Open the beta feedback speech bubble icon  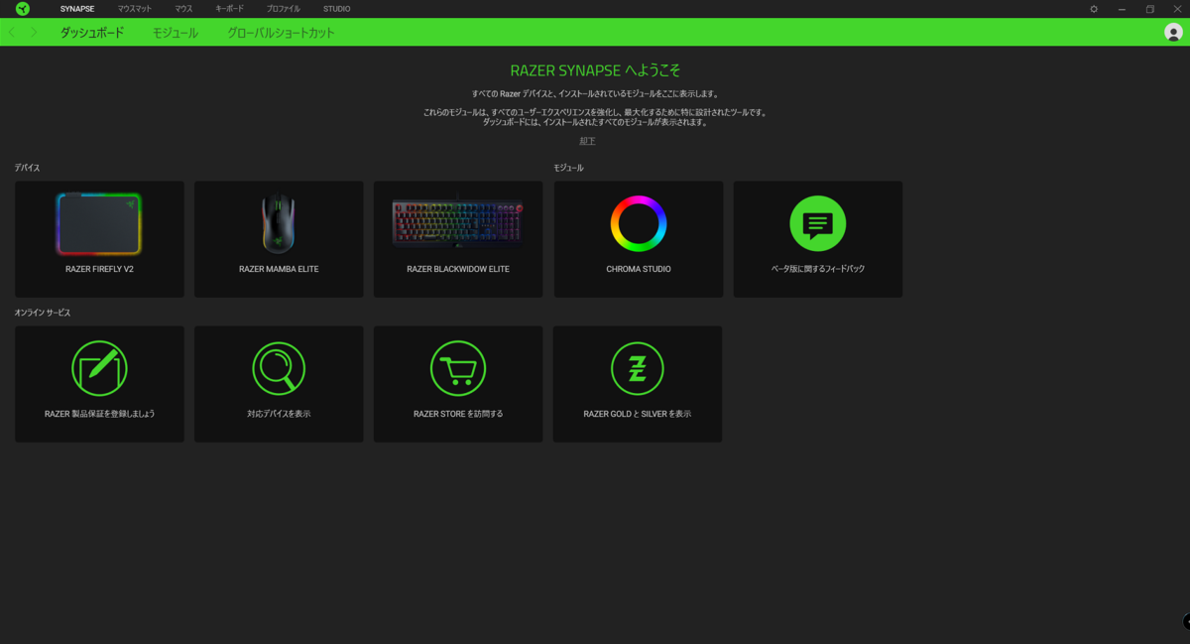coord(818,223)
